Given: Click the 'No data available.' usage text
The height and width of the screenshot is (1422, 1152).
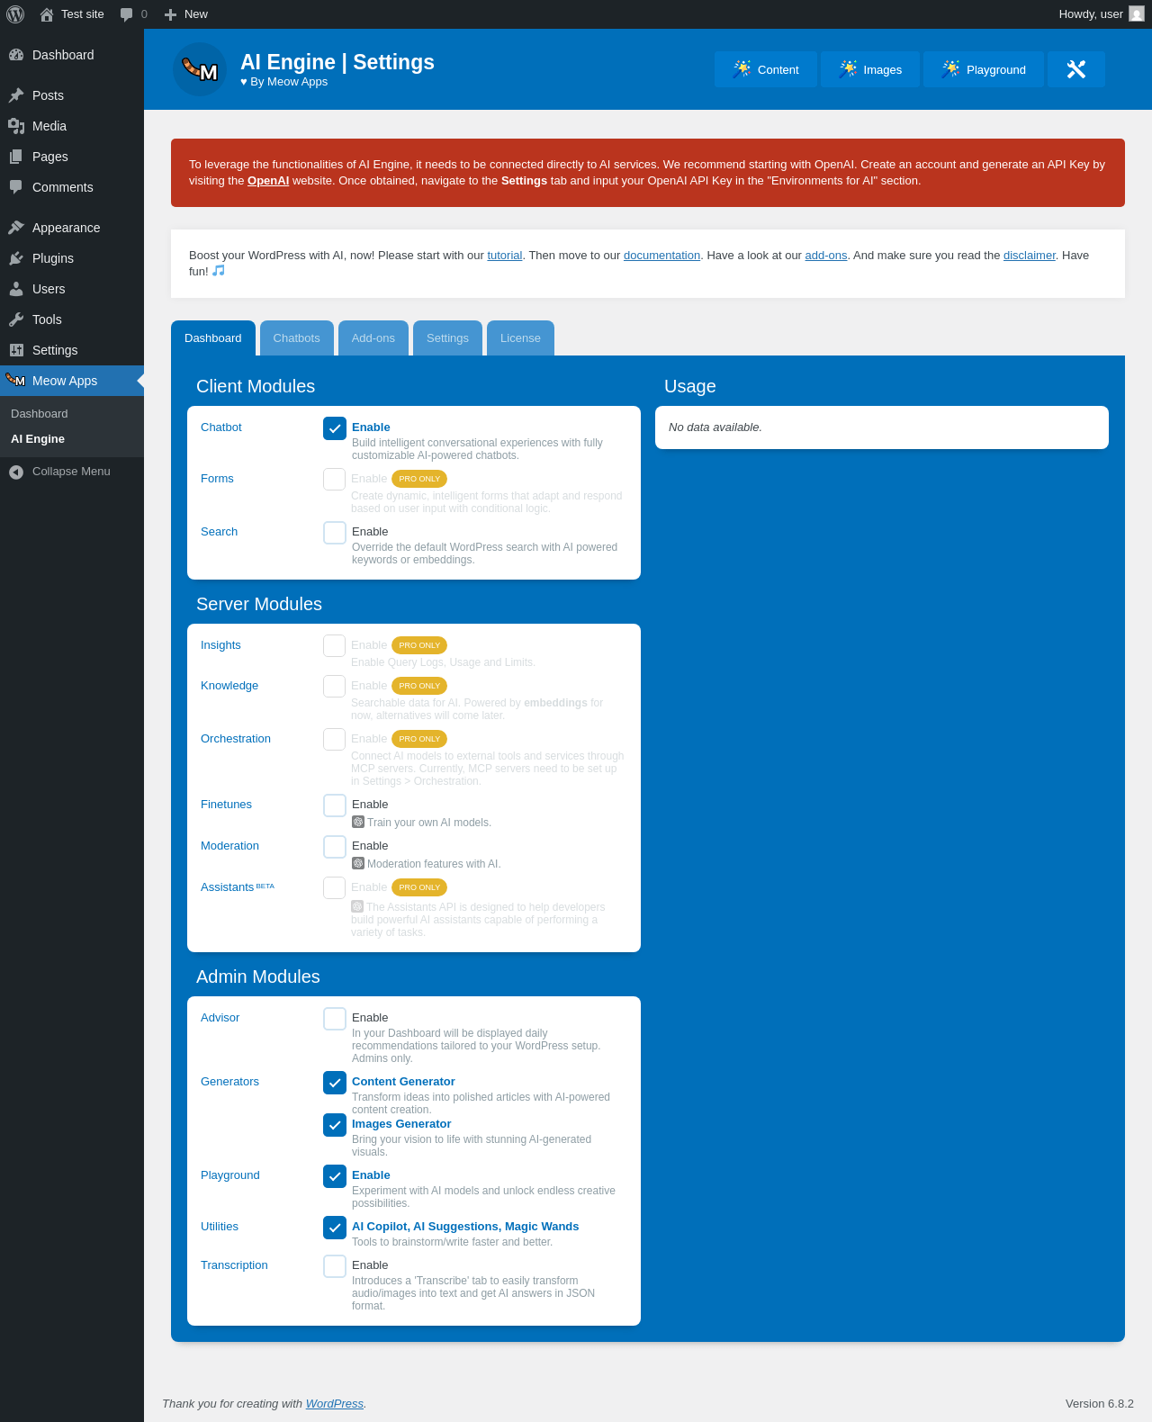Looking at the screenshot, I should 715,427.
